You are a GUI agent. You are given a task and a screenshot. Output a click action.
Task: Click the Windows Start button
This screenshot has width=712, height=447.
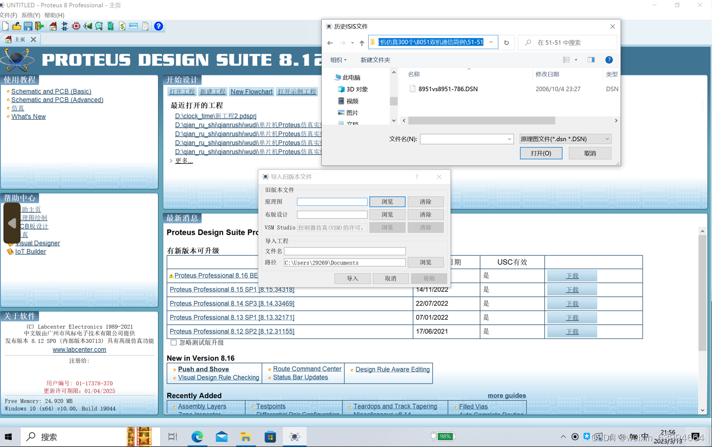(8, 437)
